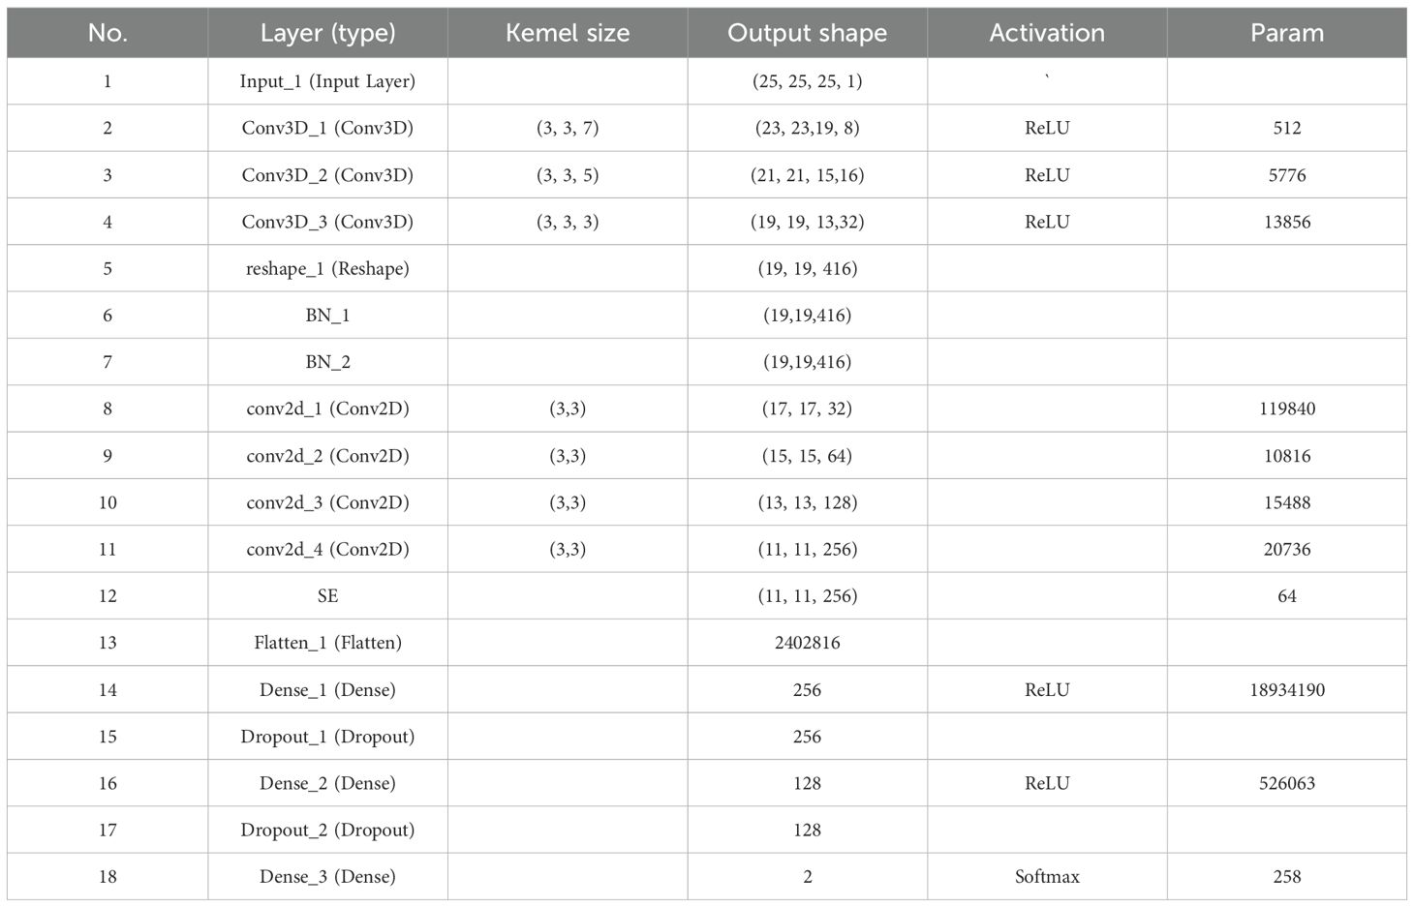Image resolution: width=1414 pixels, height=907 pixels.
Task: Select the BN_1 layer cell
Action: tap(327, 315)
